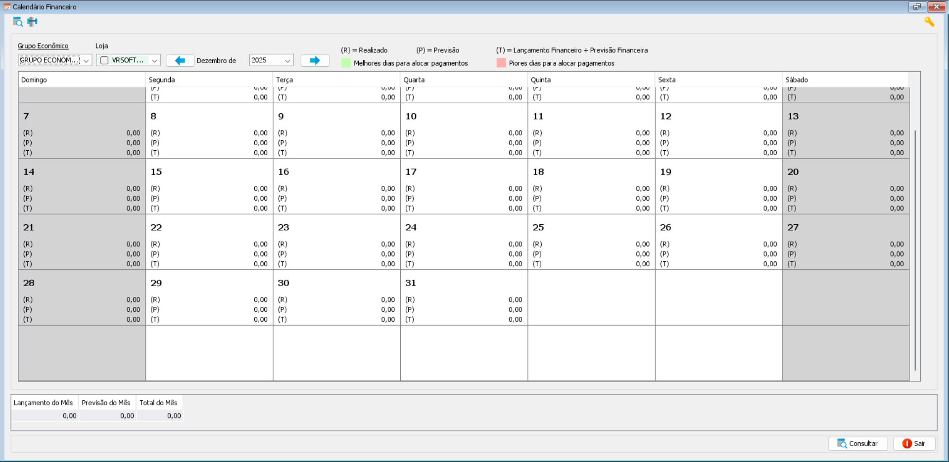Click the Sair button

coord(914,443)
